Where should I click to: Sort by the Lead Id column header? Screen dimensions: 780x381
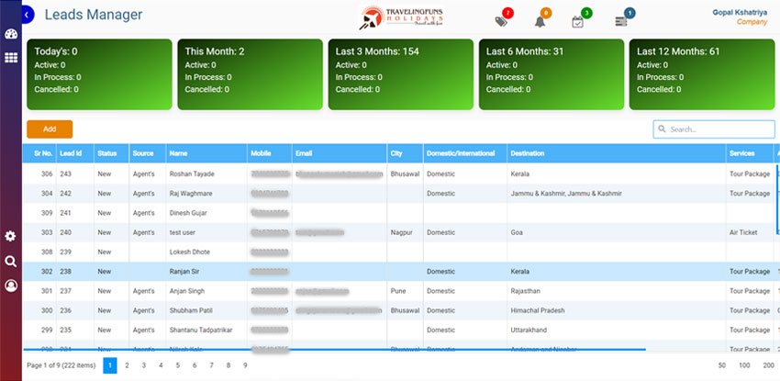click(68, 152)
